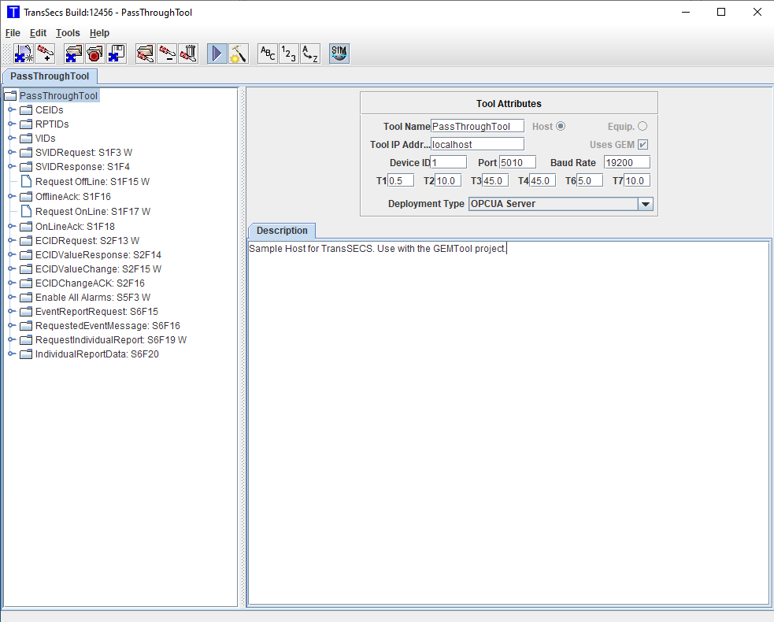Screen dimensions: 774x622
Task: Click the remove tool screwdriver-minus icon
Action: pyautogui.click(x=167, y=54)
